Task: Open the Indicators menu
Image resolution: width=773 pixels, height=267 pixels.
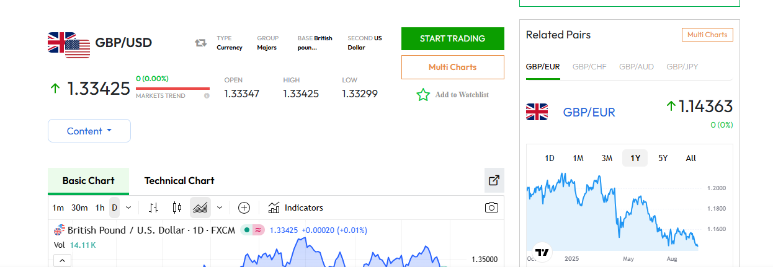Action: [x=295, y=208]
